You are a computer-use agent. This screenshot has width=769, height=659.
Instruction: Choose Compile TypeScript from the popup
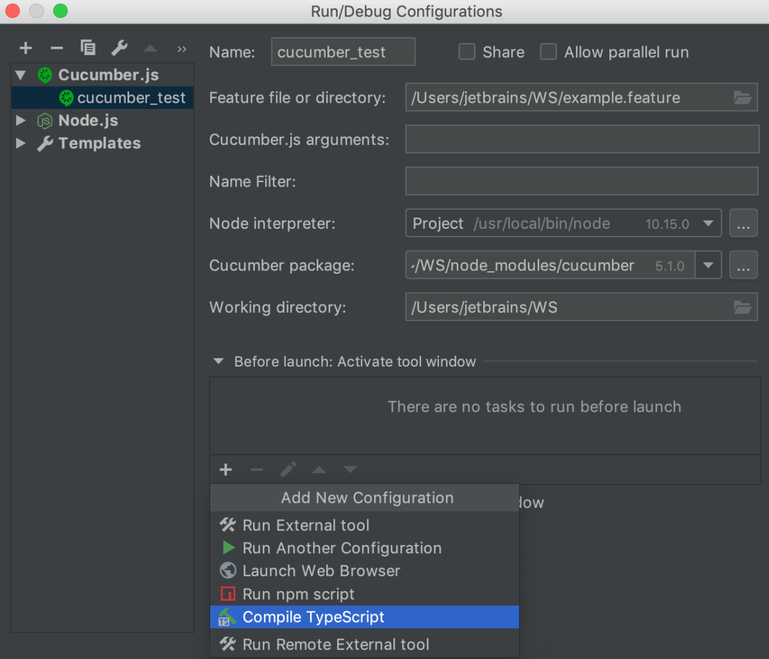pos(313,617)
